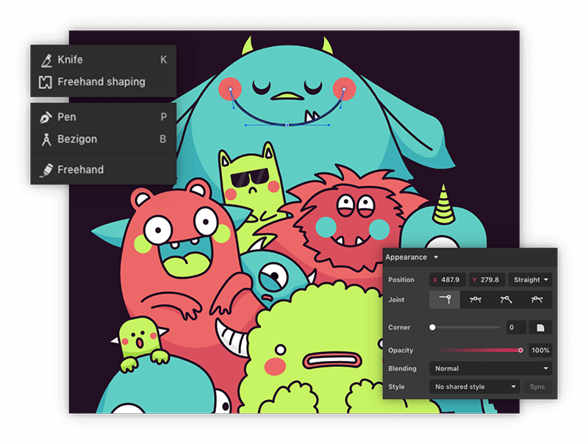Viewport: 588px width, 444px height.
Task: Click the symmetric joint type icon
Action: click(507, 299)
